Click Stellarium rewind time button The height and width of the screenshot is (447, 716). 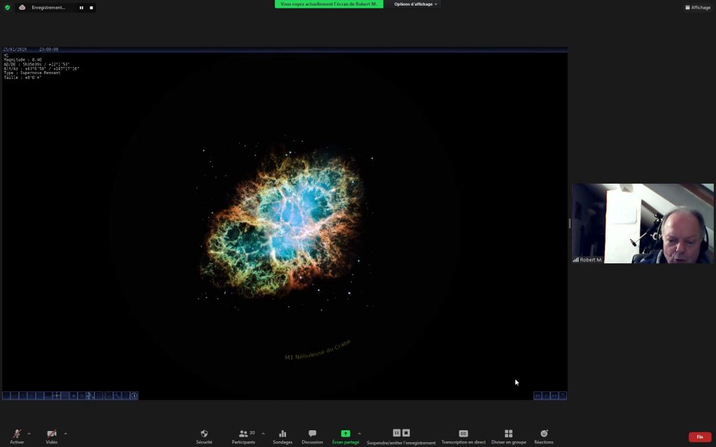538,395
